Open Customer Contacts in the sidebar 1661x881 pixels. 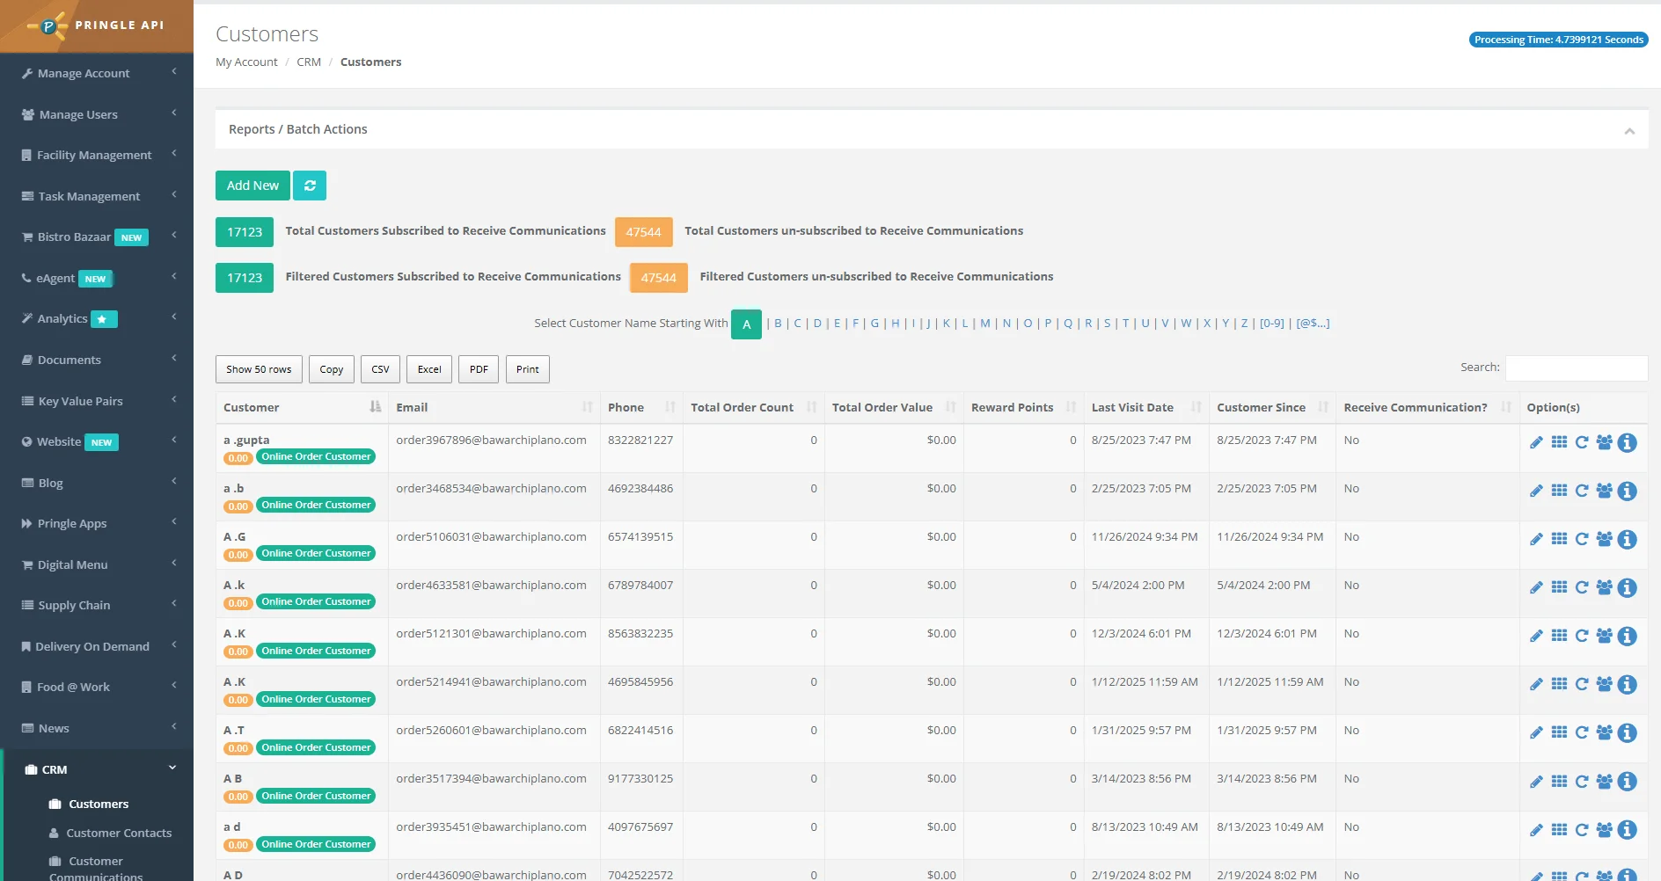(119, 833)
